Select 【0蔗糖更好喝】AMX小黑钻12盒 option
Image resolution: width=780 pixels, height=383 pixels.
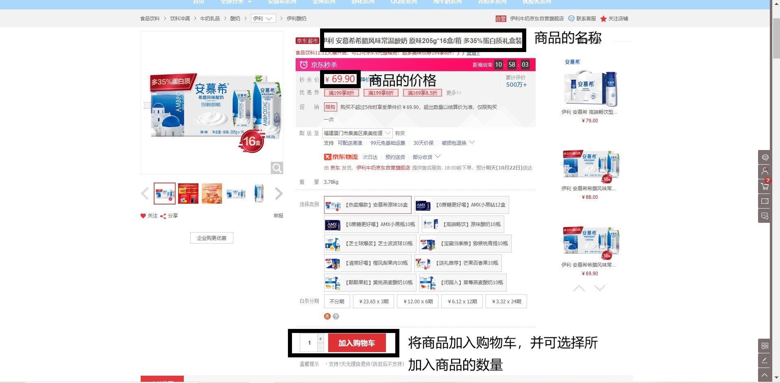[462, 205]
